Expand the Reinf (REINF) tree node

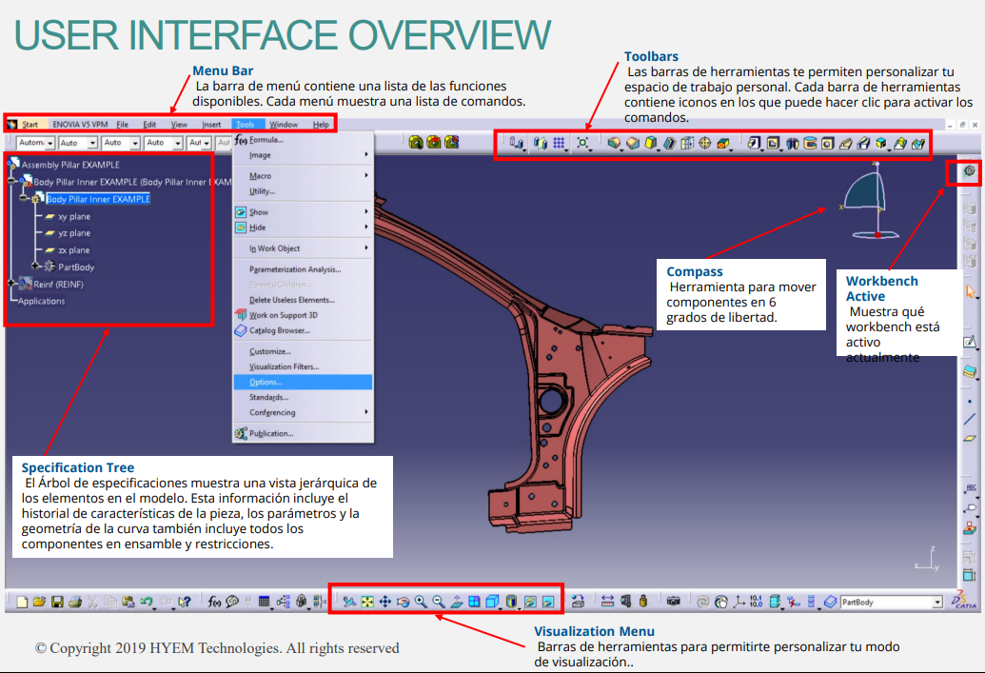[12, 284]
